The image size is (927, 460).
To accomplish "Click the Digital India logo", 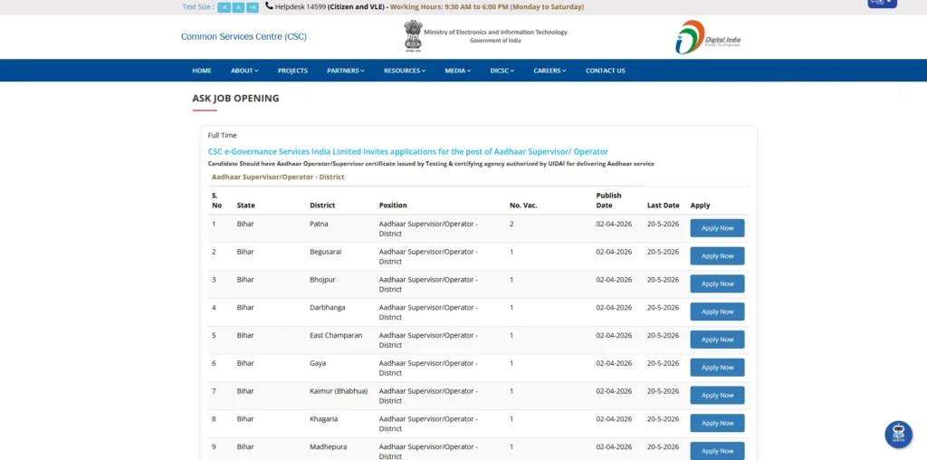I will 708,37.
